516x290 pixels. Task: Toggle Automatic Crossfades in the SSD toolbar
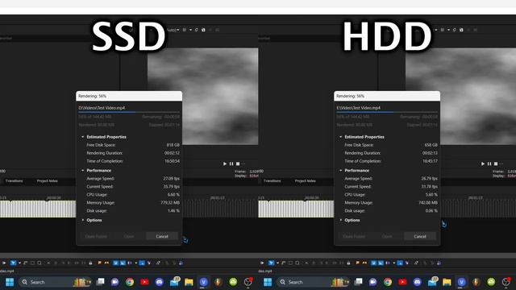123,263
